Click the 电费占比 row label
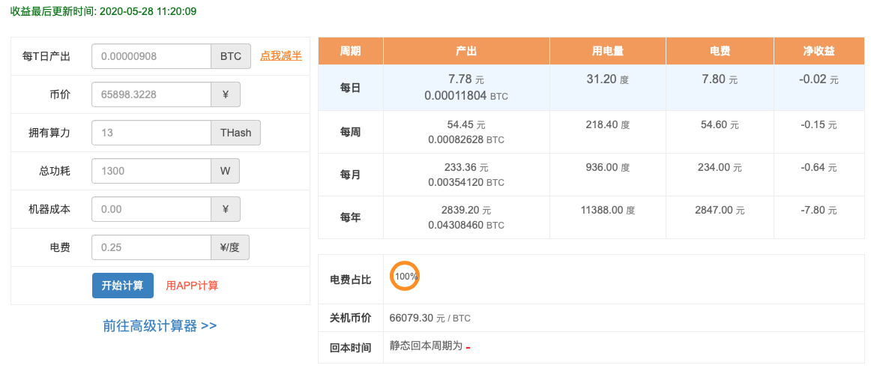 click(x=351, y=280)
